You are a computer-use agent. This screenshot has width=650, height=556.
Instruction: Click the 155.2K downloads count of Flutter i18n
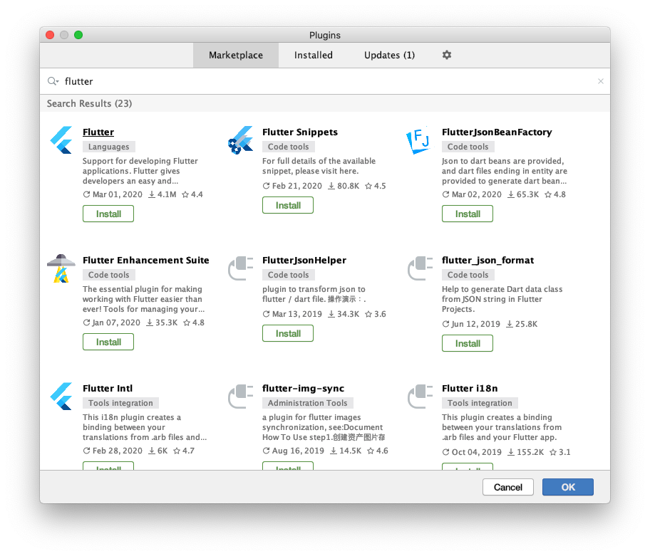coord(526,452)
